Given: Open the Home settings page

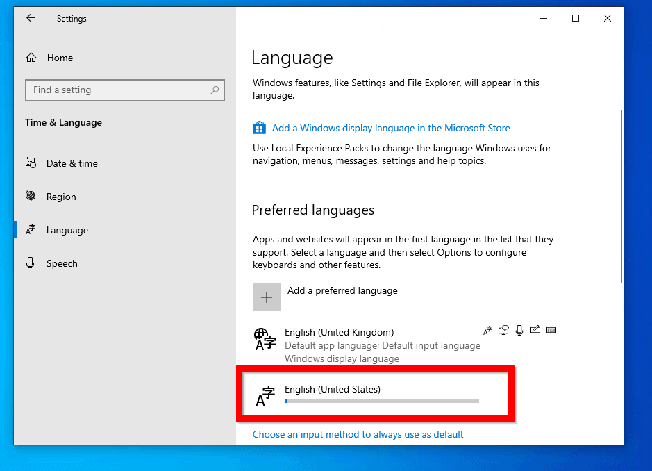Looking at the screenshot, I should pyautogui.click(x=60, y=58).
